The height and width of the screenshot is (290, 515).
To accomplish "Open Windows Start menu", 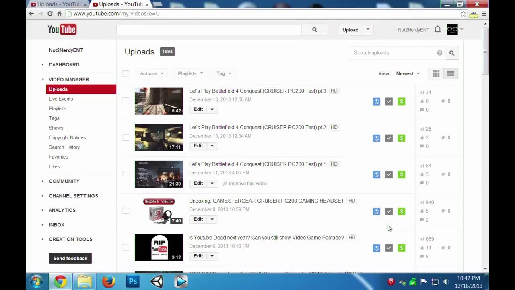I will [x=36, y=281].
